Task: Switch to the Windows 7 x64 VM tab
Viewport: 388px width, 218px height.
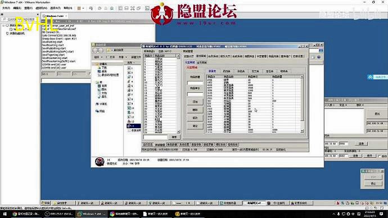Action: [x=55, y=16]
